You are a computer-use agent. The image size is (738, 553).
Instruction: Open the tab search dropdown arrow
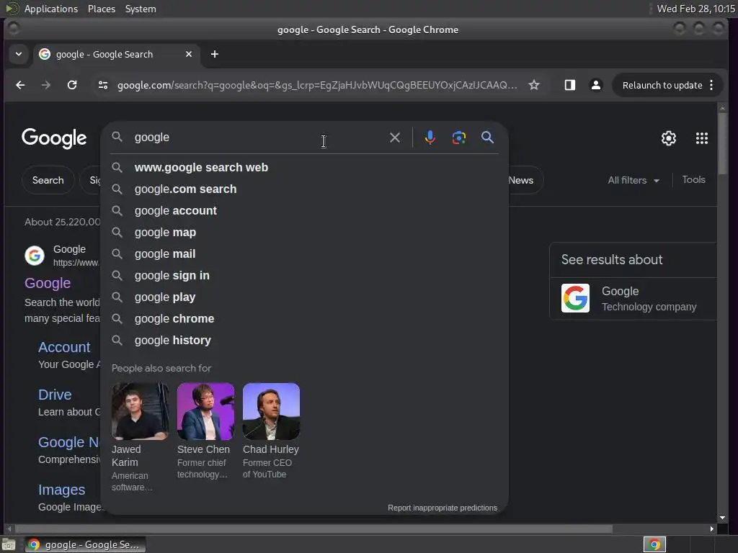click(x=19, y=54)
